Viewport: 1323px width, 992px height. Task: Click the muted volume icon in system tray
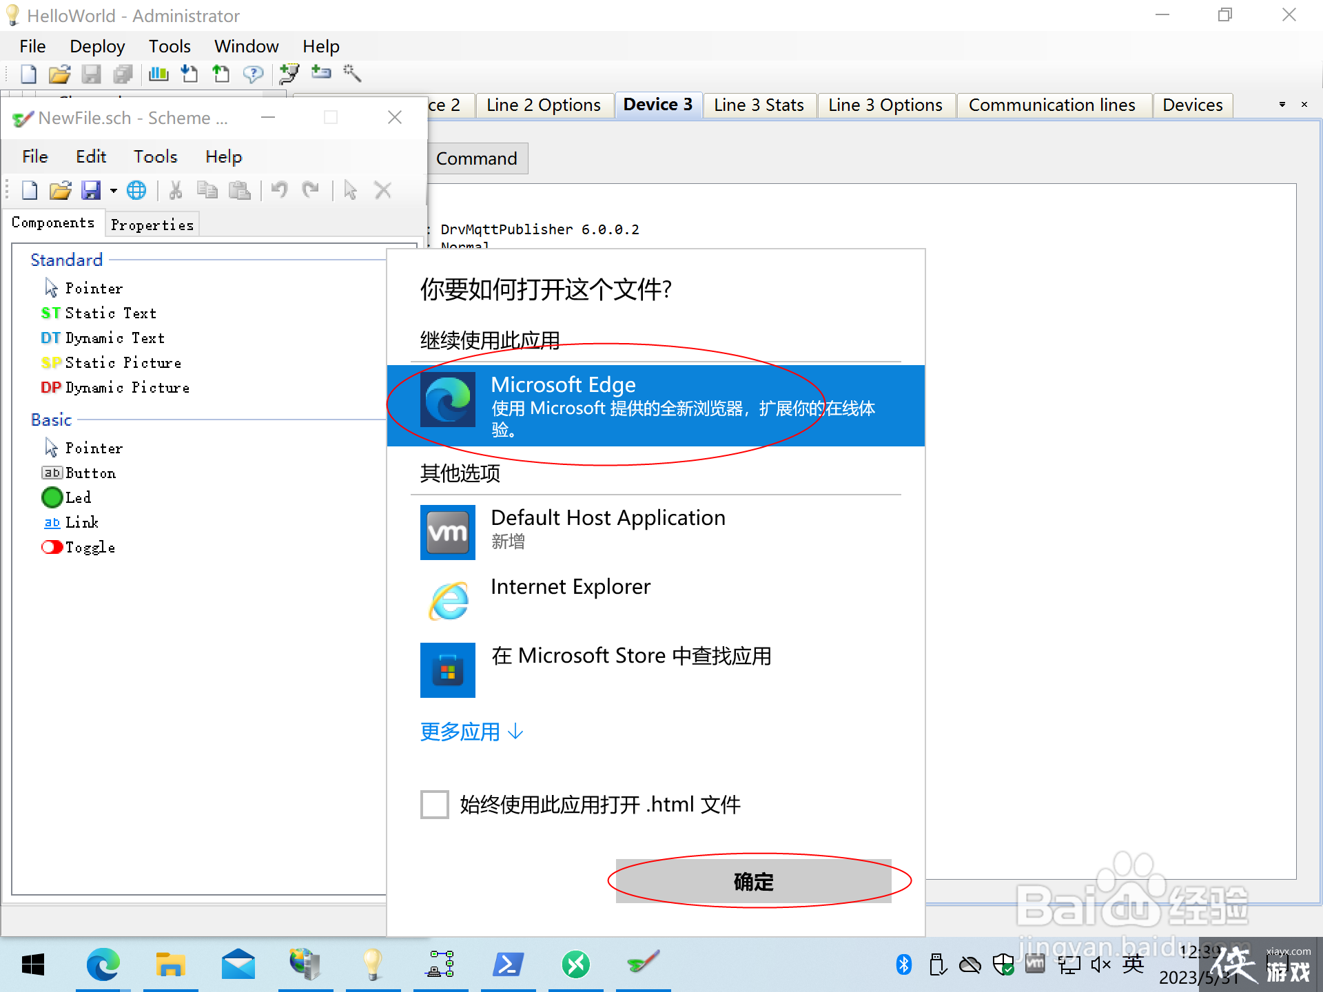point(1101,964)
